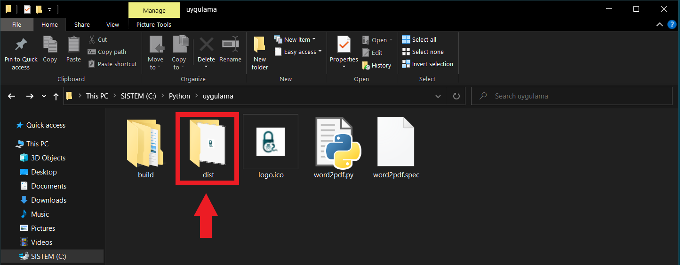Click the Cut scissors icon
The height and width of the screenshot is (265, 680).
[x=91, y=40]
